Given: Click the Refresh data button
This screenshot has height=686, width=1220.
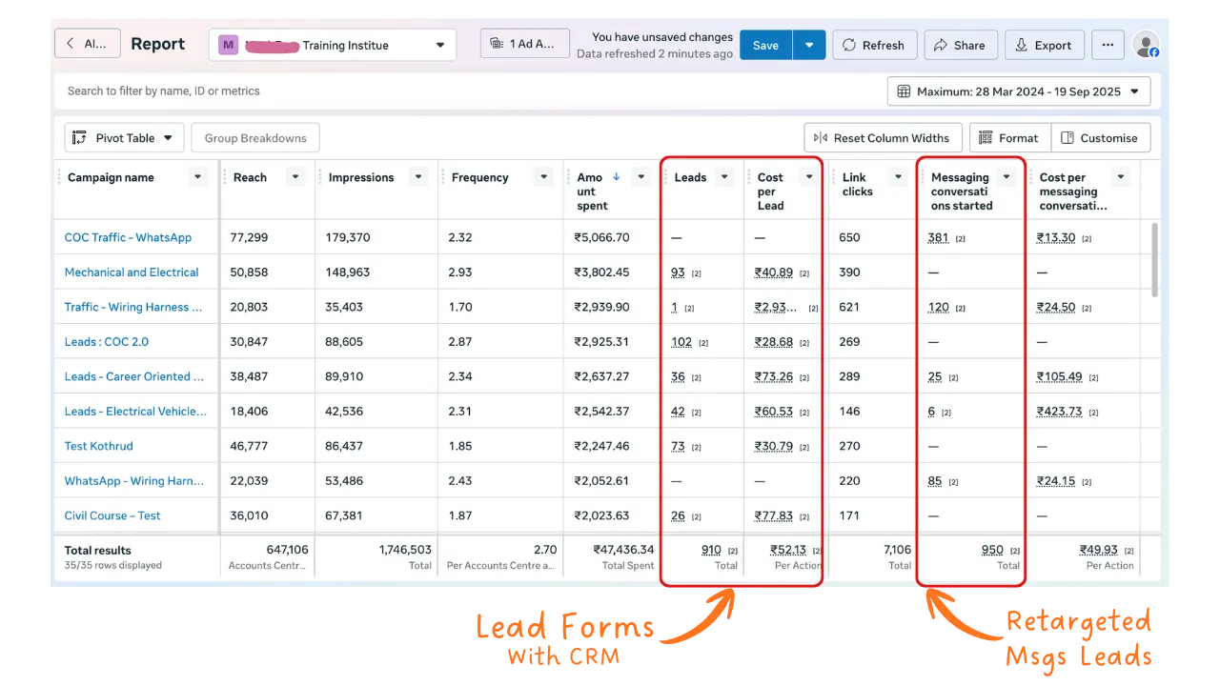Looking at the screenshot, I should click(x=874, y=45).
